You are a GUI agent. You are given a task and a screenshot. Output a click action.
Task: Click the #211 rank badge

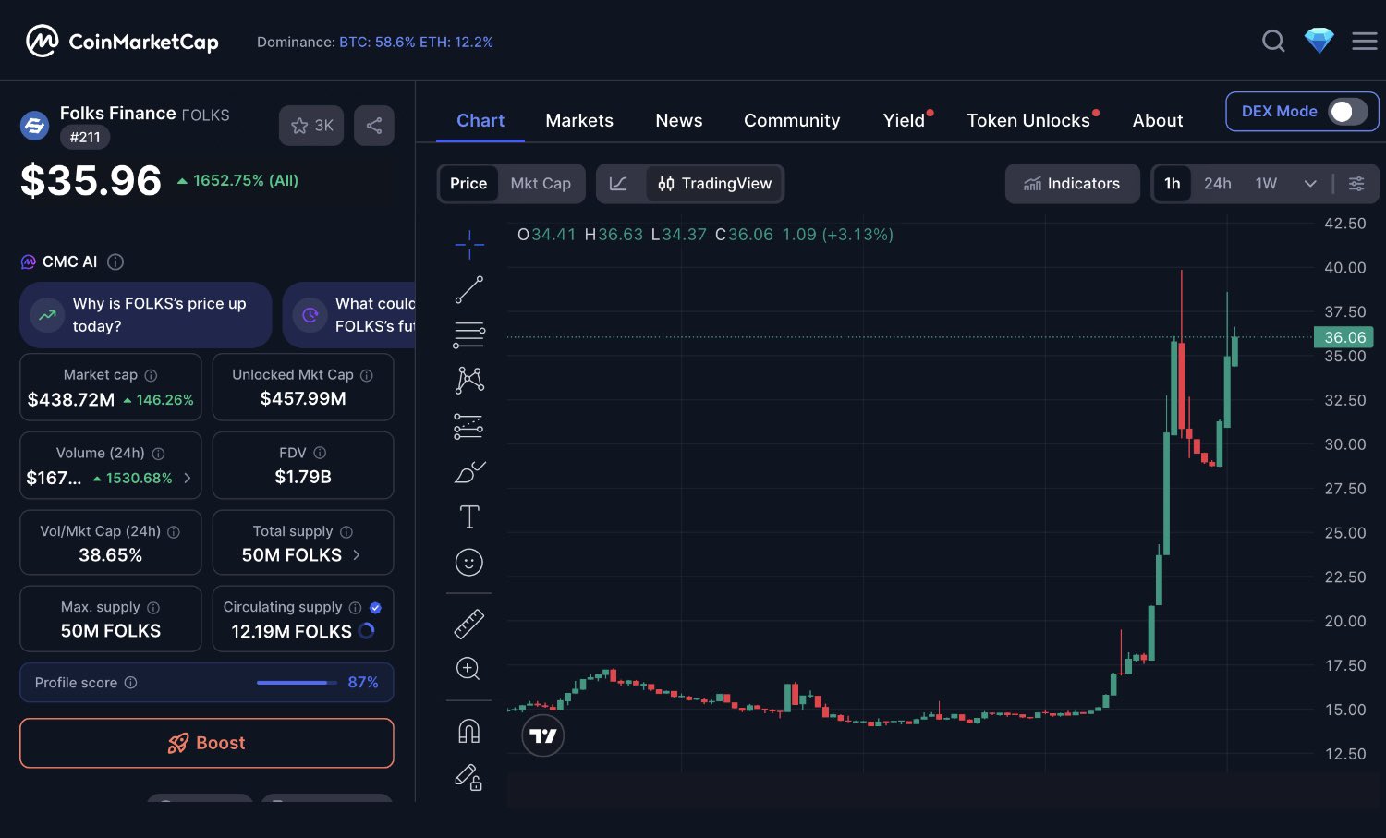pos(85,138)
